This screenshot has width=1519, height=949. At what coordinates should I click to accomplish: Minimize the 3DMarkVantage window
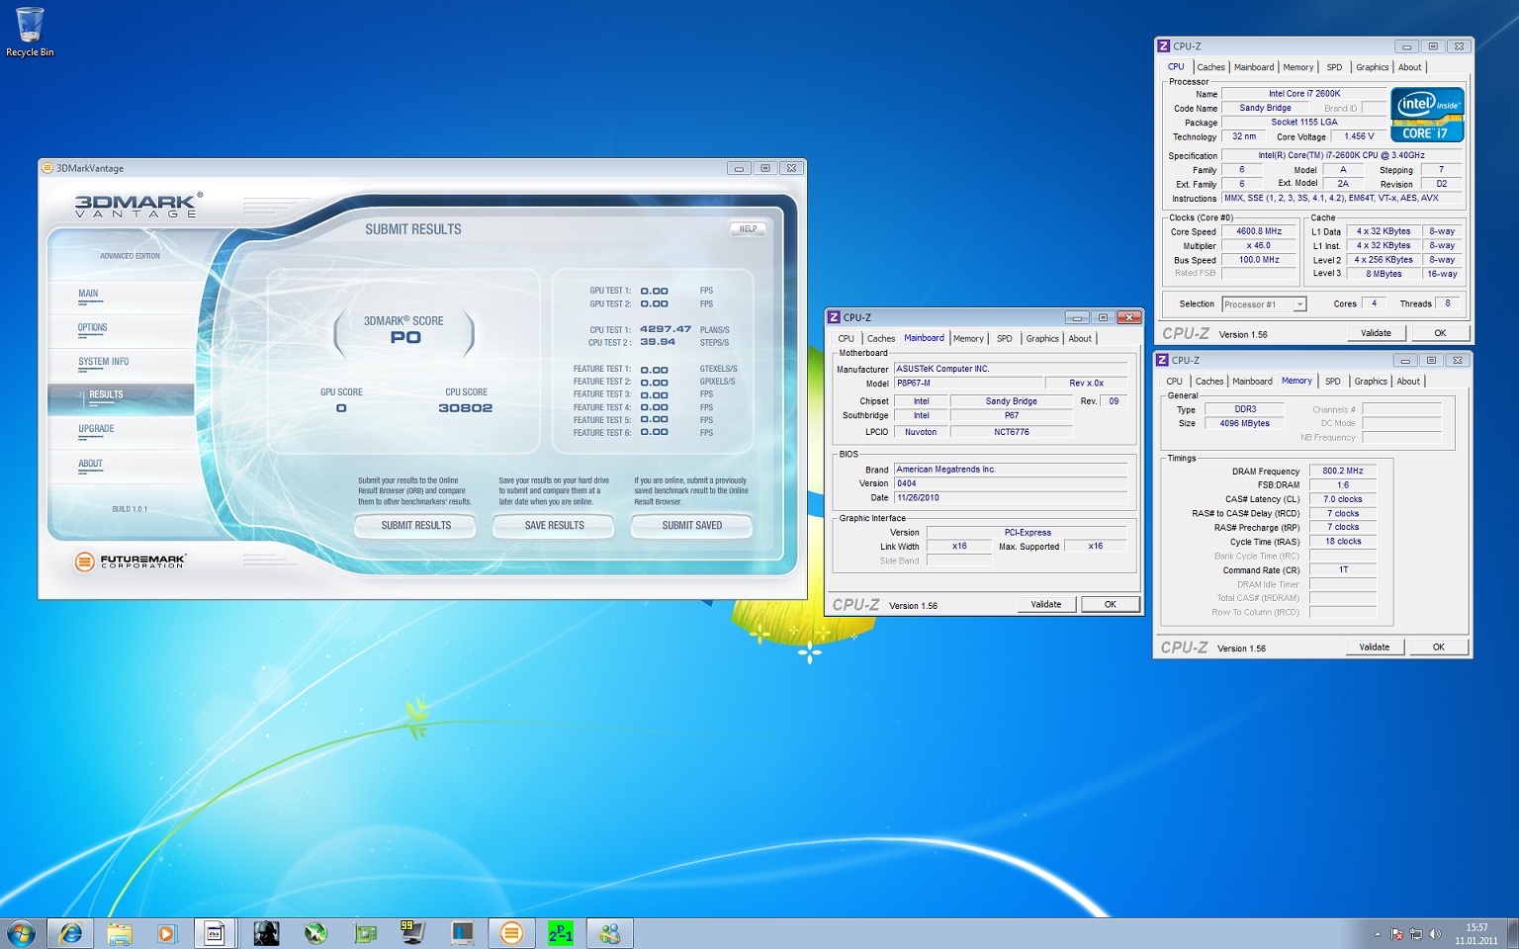[x=738, y=168]
